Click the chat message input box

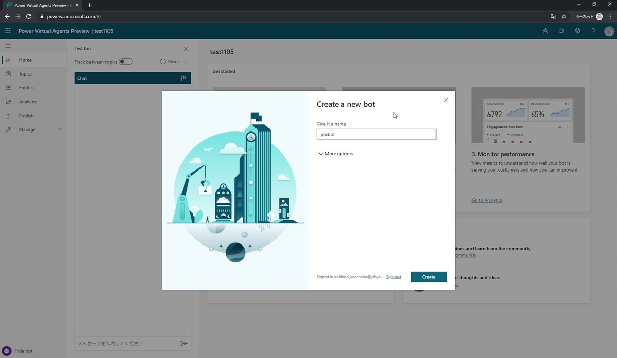(x=126, y=343)
